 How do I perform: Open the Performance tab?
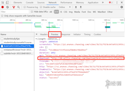[x=66, y=3]
